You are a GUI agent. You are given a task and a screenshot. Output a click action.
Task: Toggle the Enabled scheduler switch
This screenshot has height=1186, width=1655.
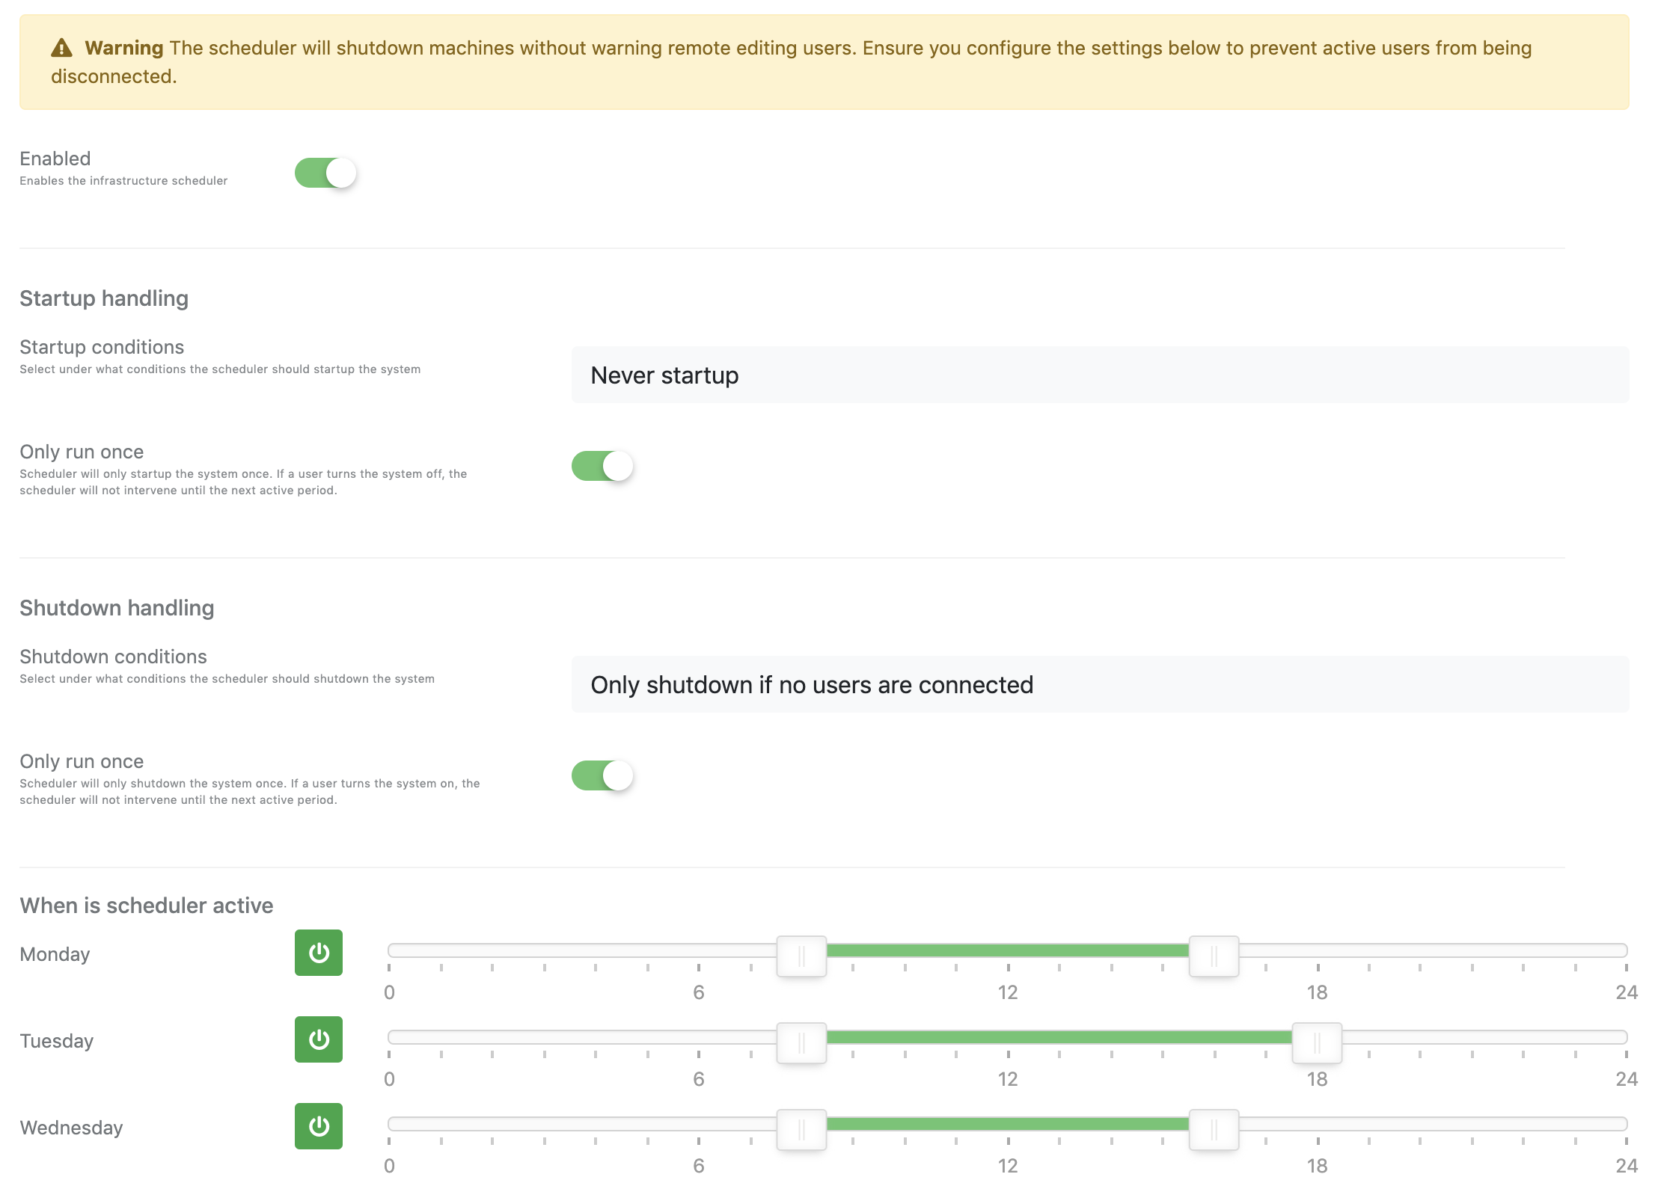pyautogui.click(x=325, y=173)
